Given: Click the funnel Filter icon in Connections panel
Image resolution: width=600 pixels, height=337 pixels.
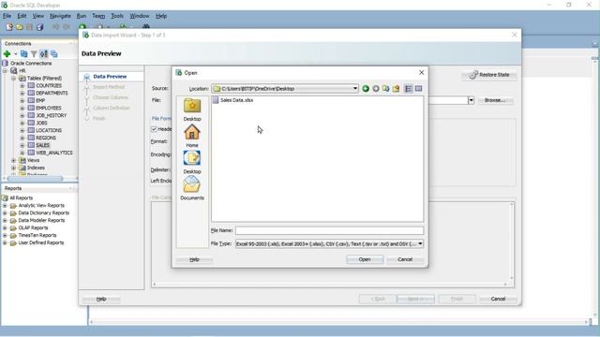Looking at the screenshot, I should pos(34,54).
